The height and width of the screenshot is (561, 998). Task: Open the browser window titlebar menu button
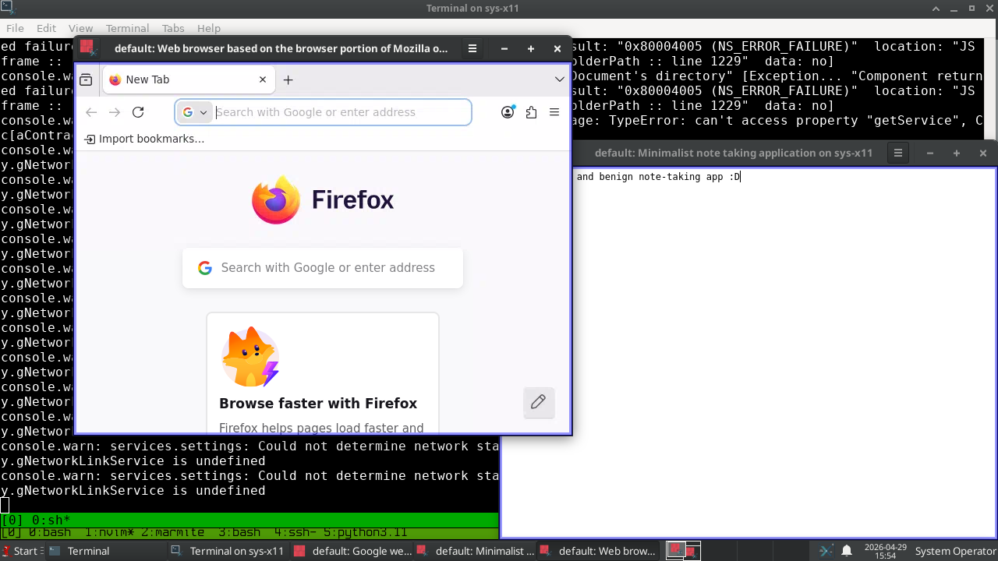(x=472, y=48)
